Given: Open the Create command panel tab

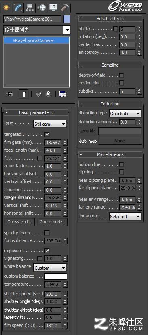Looking at the screenshot, I should pyautogui.click(x=6, y=8).
